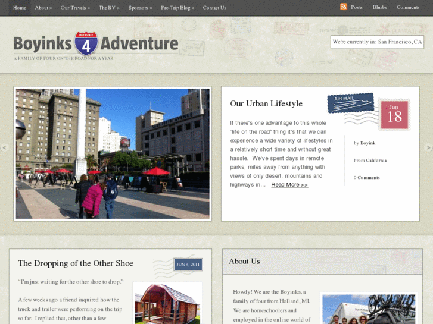Click the current location San Francisco box
The image size is (433, 324).
pyautogui.click(x=377, y=42)
